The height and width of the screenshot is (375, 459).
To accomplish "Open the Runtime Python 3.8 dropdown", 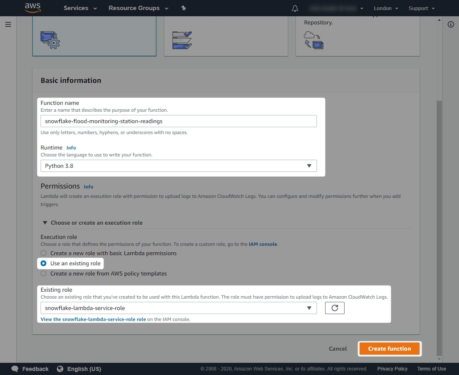I will [x=179, y=166].
